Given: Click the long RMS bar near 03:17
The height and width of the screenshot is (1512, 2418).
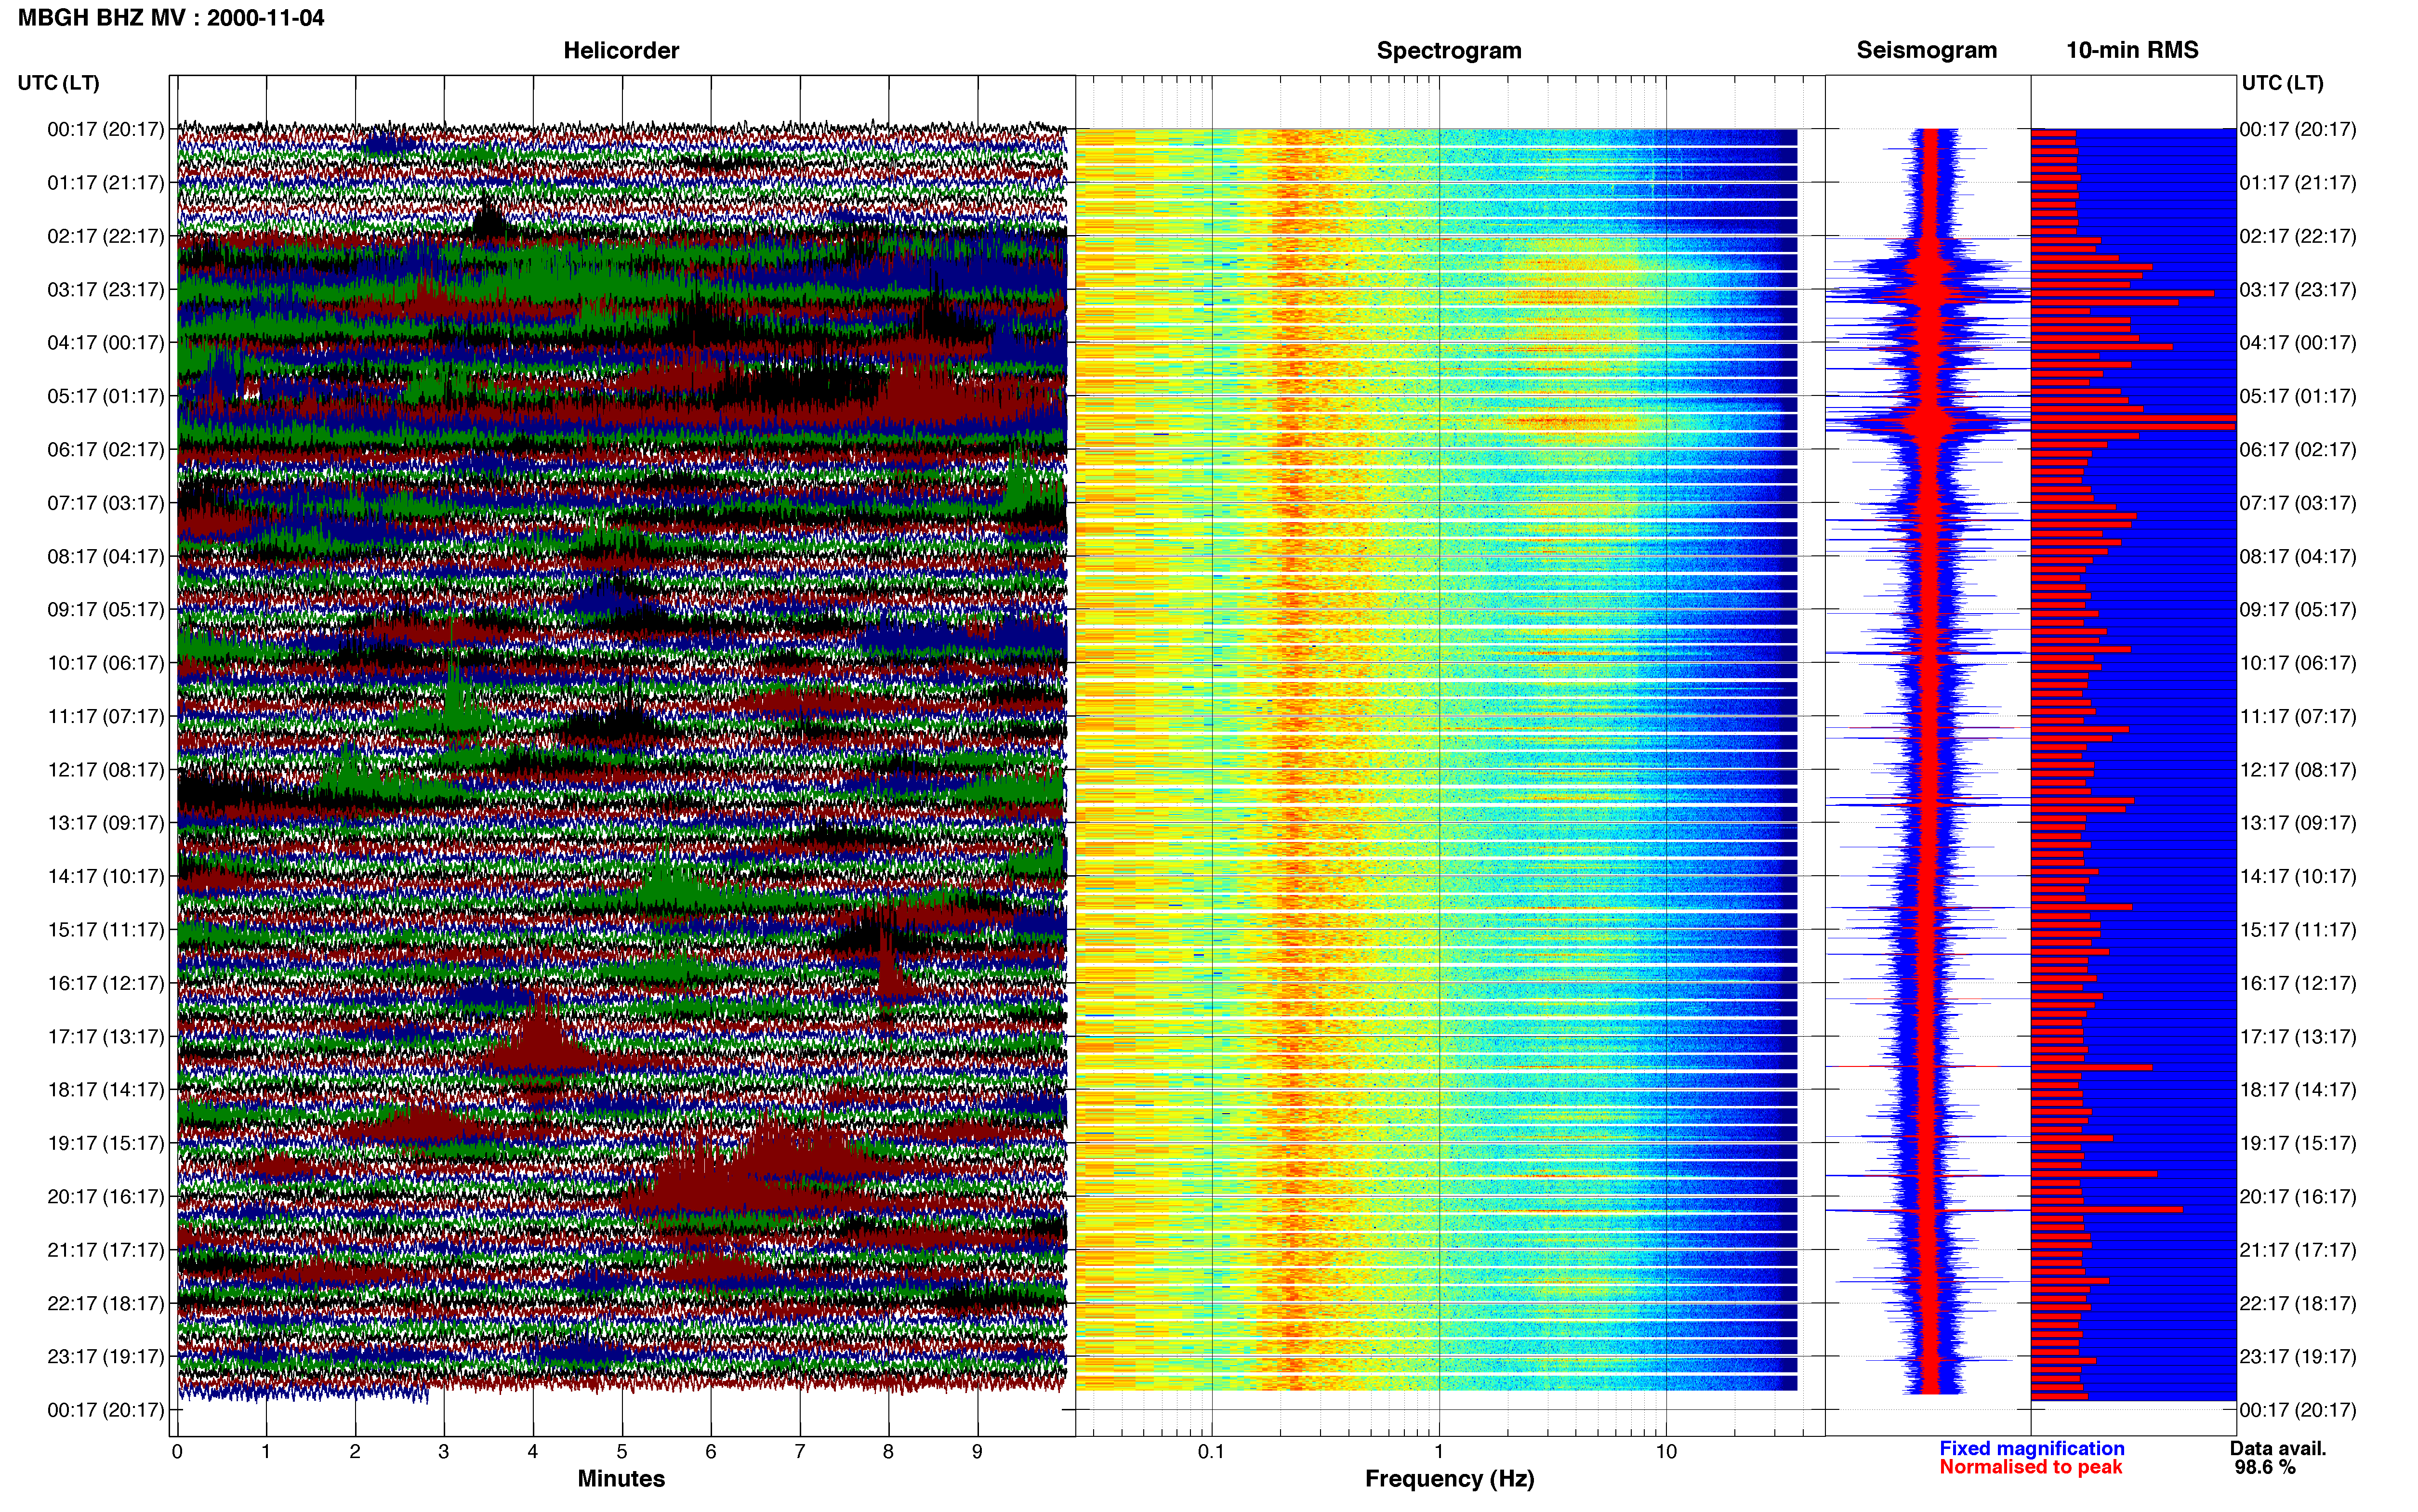Looking at the screenshot, I should pos(2122,293).
